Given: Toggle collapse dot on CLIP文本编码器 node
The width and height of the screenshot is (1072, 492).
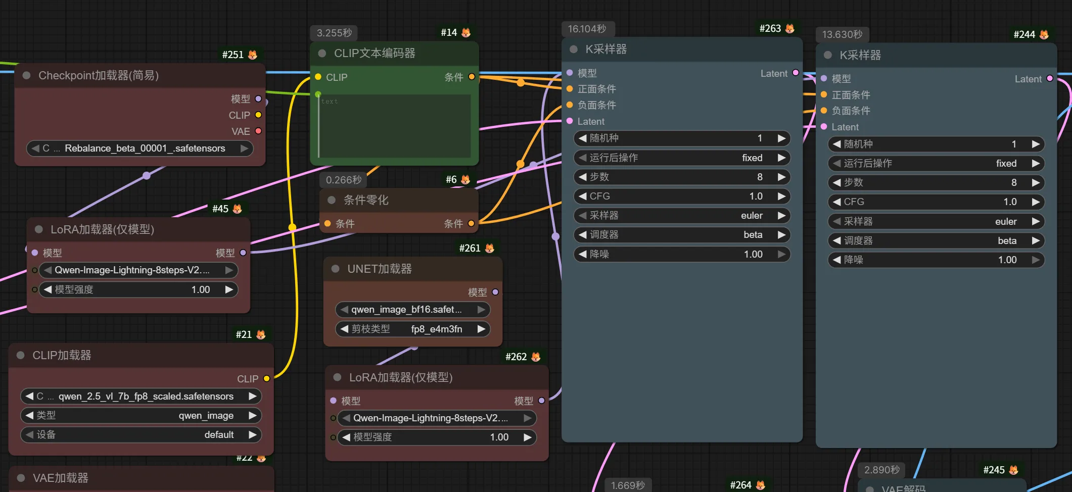Looking at the screenshot, I should [322, 54].
